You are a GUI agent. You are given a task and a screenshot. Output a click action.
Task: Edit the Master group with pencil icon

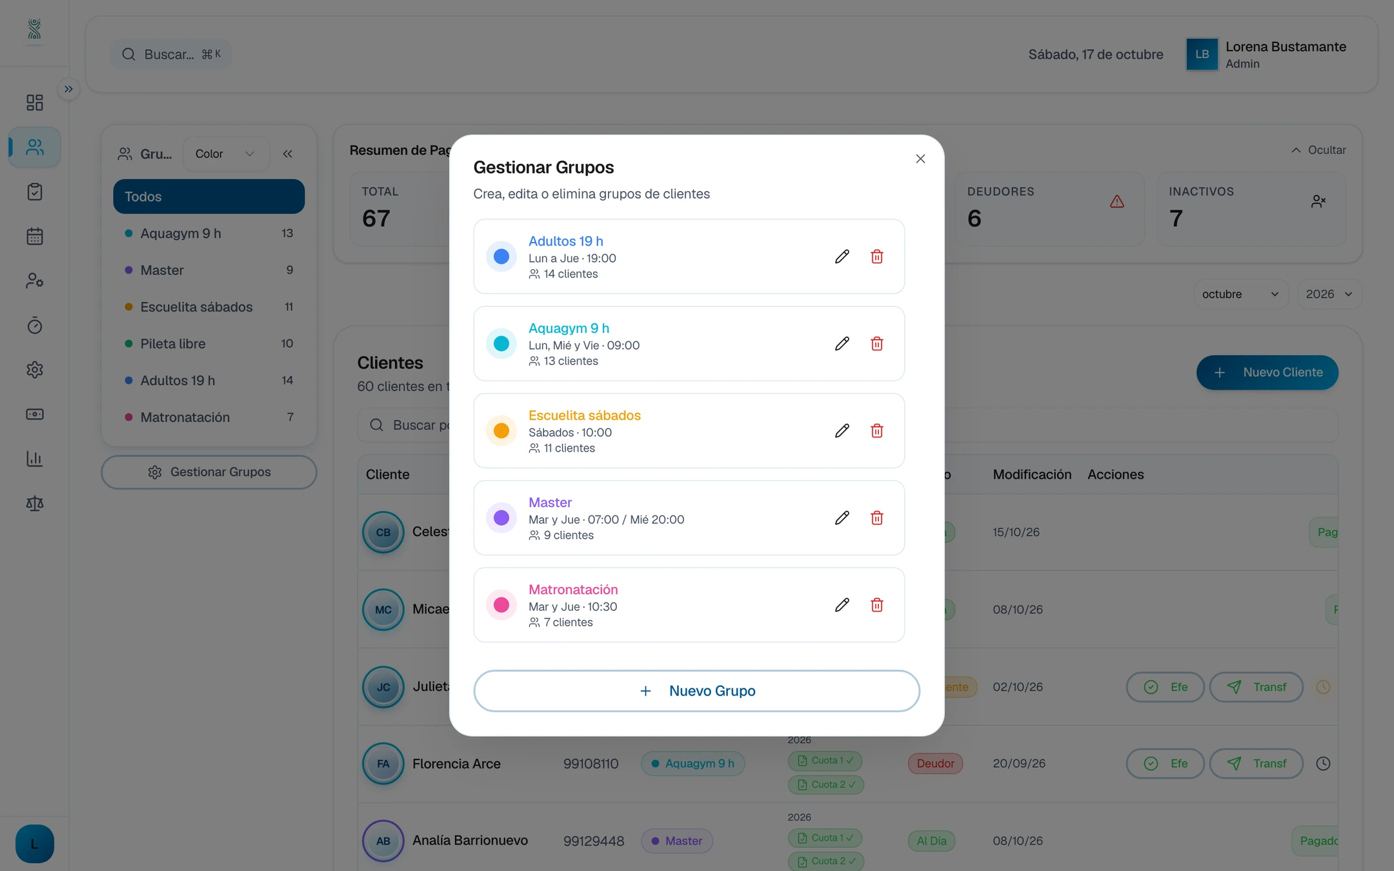click(x=842, y=518)
